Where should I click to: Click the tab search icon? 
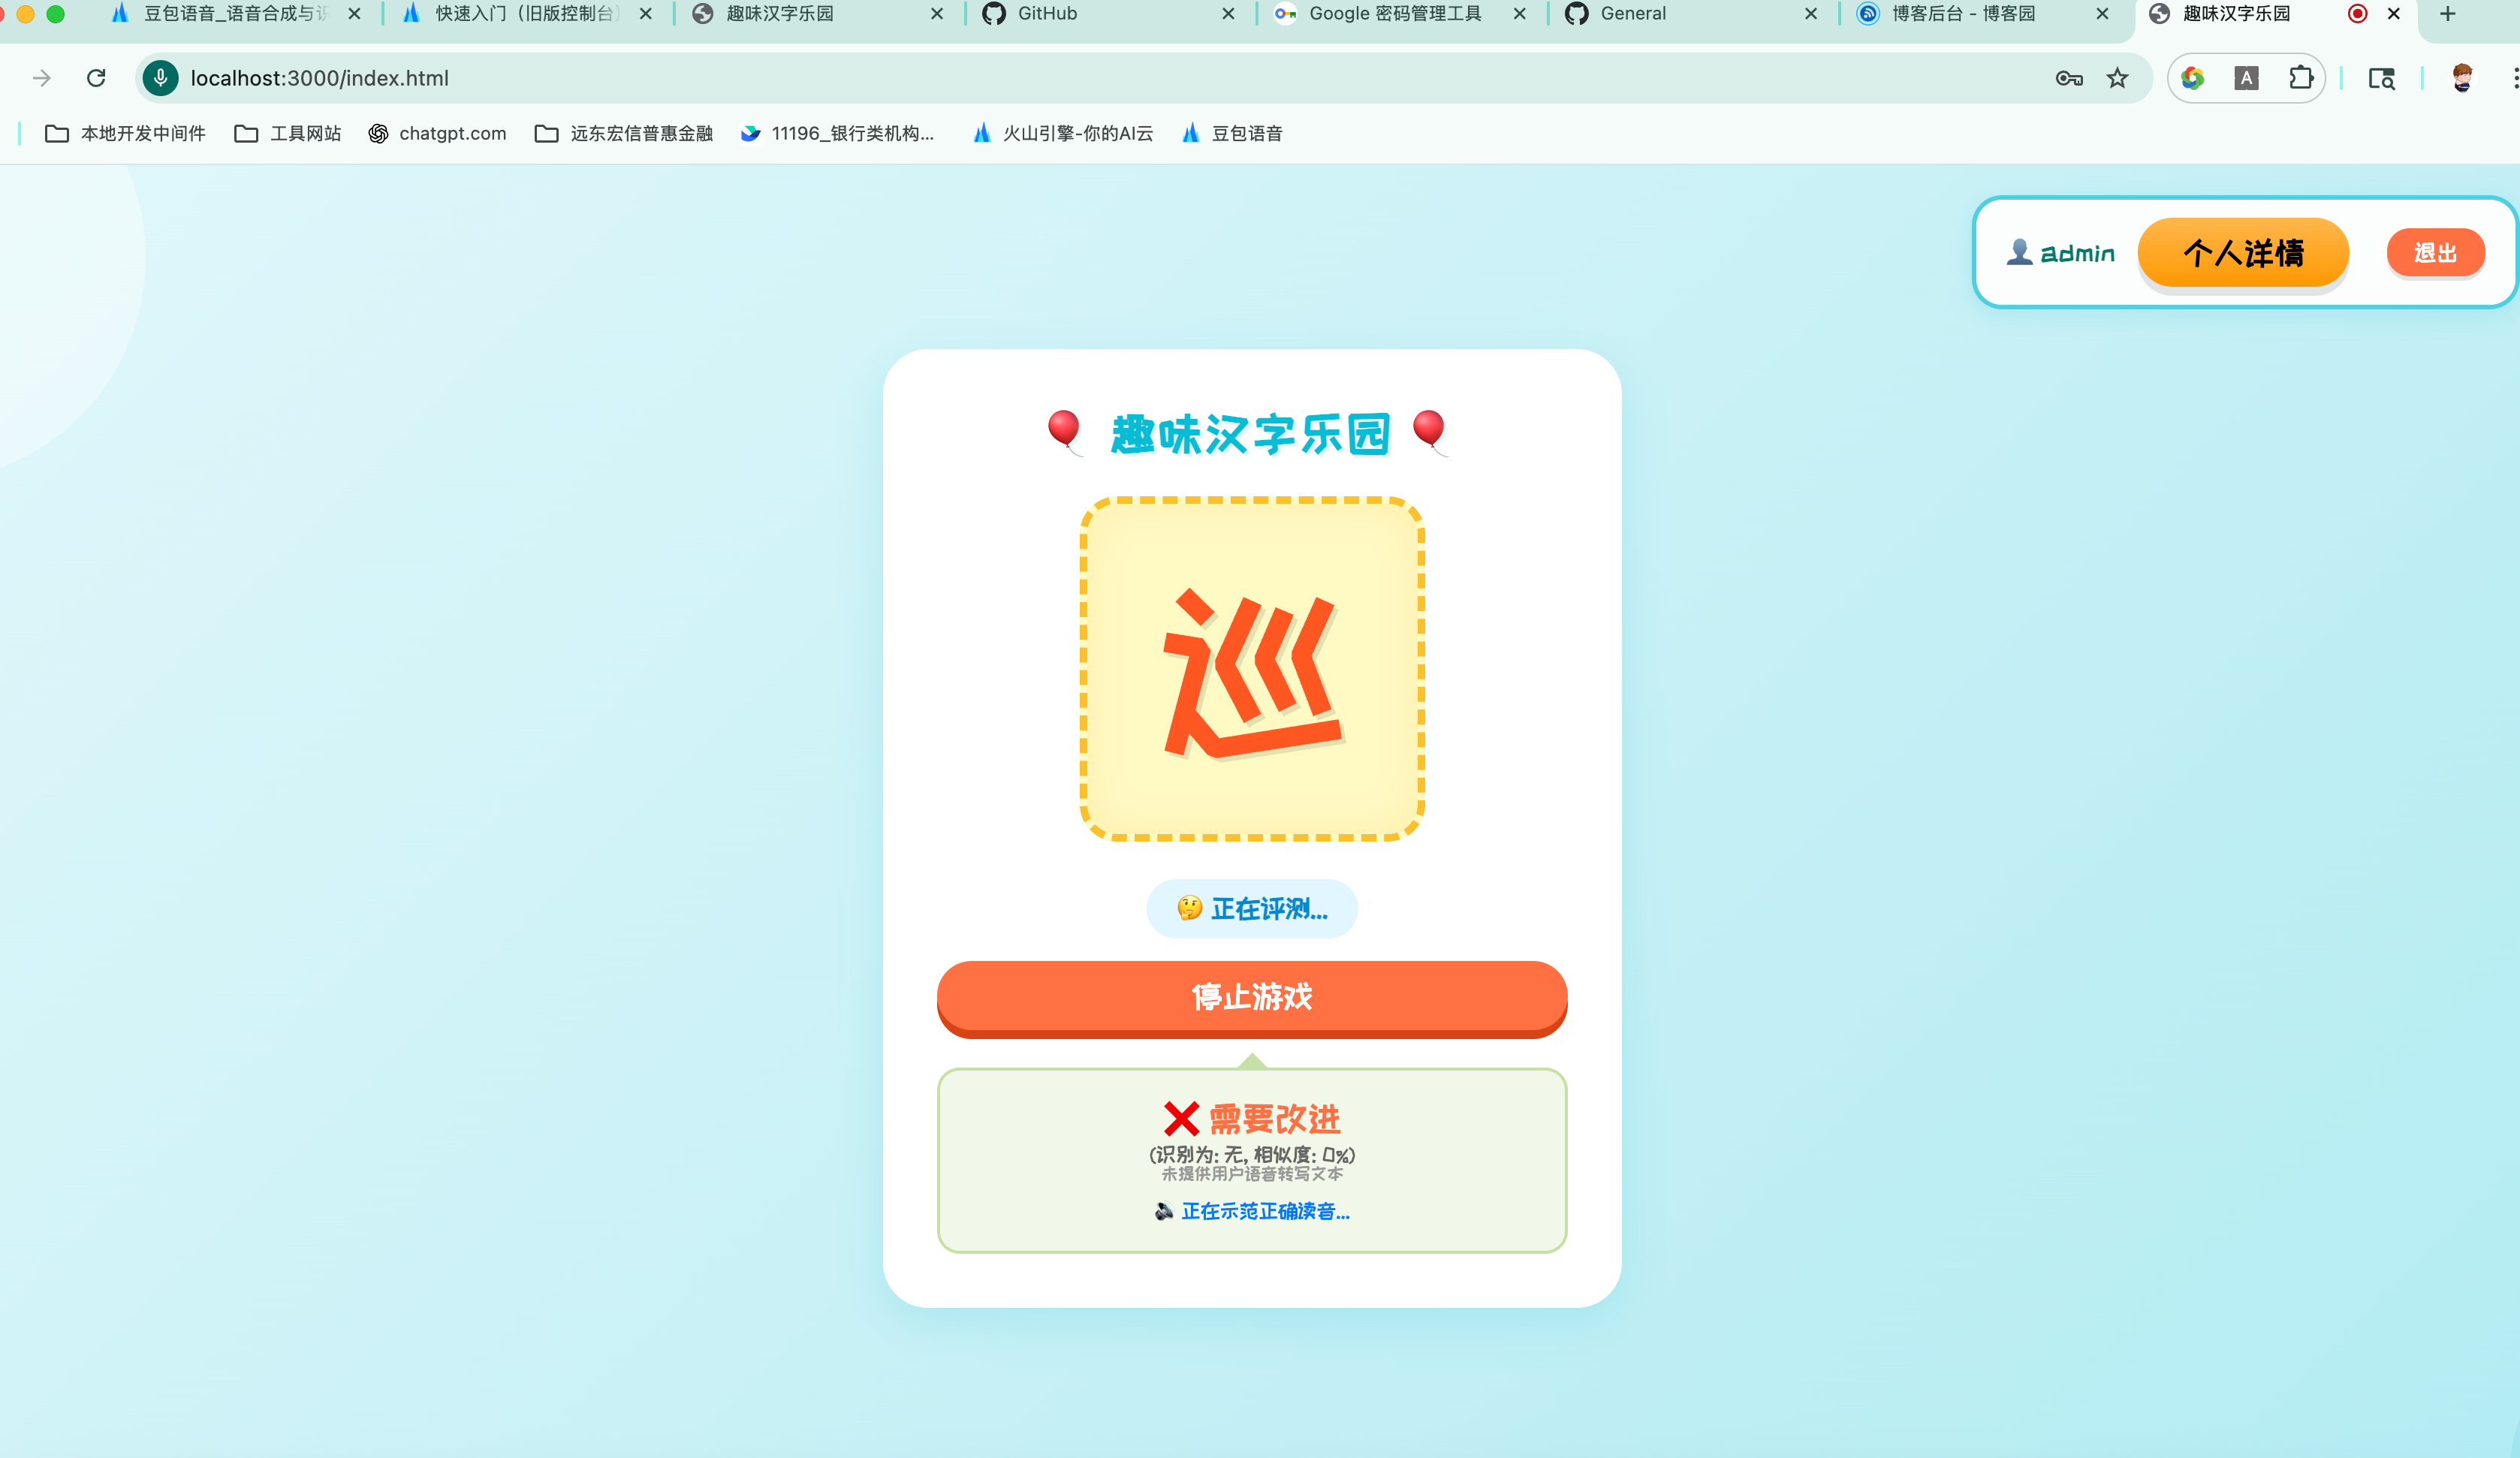coord(2381,78)
